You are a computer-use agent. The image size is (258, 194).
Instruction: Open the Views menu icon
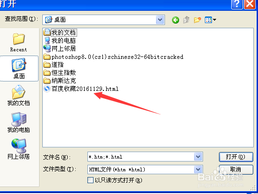[x=210, y=20]
